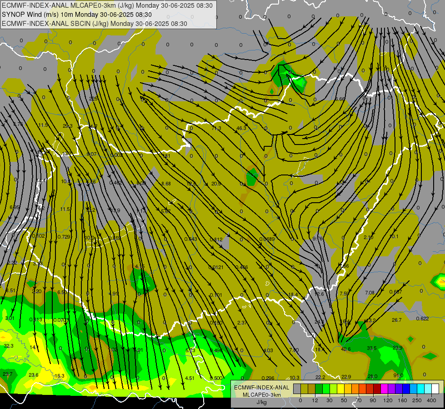Select the white swatch at the legend's end
Viewport: 445px width, 409px height.
[x=435, y=389]
